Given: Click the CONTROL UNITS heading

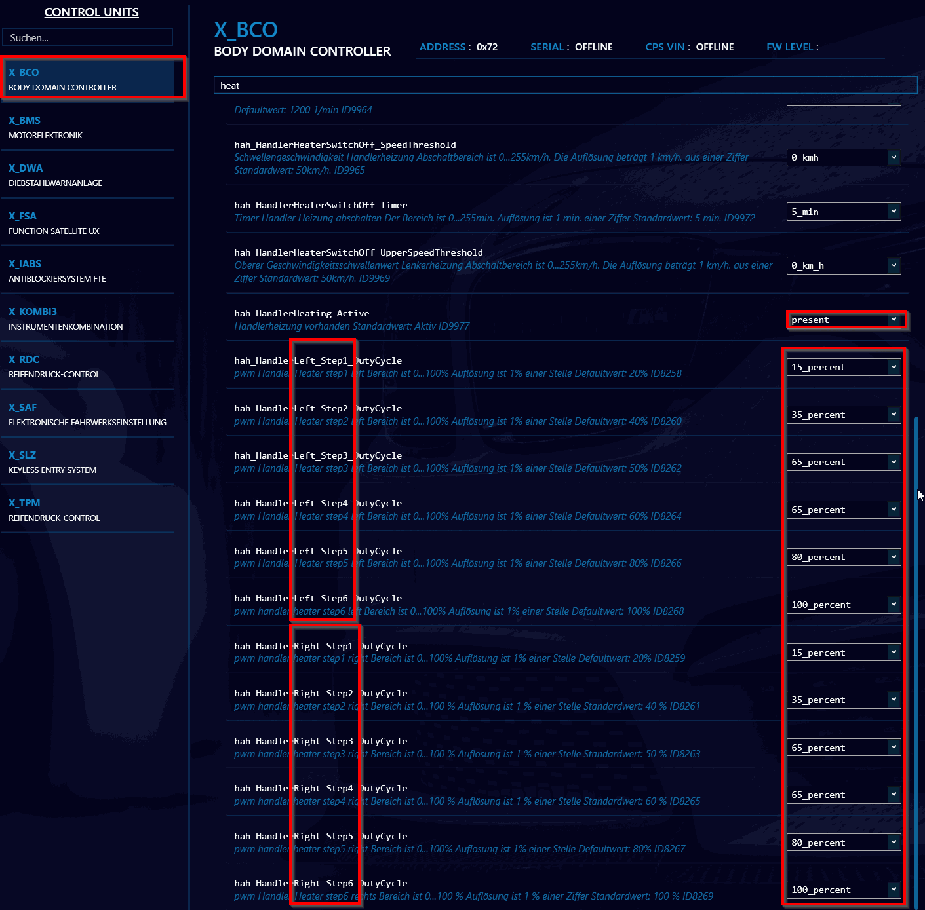Looking at the screenshot, I should click(91, 12).
